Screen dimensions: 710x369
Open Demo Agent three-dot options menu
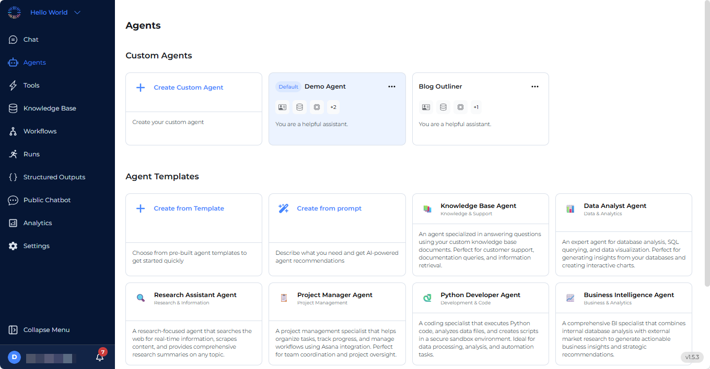392,87
